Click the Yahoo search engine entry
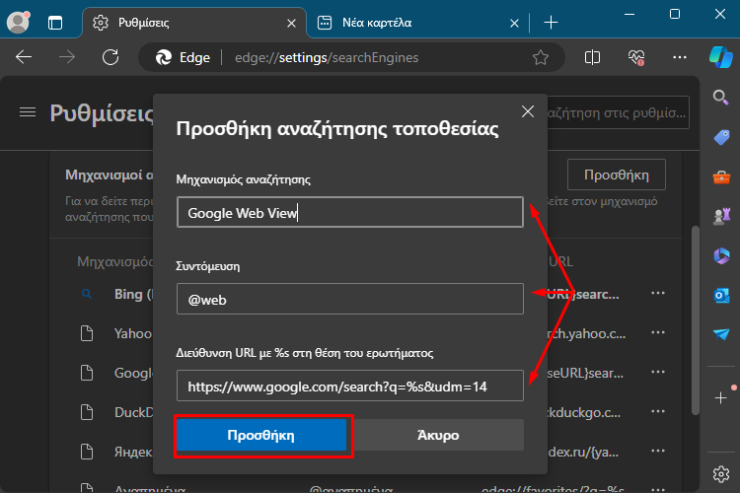740x493 pixels. [x=133, y=333]
